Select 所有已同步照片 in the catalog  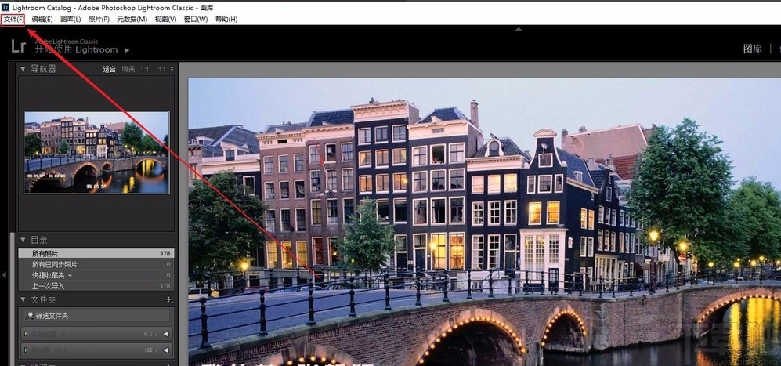click(96, 264)
